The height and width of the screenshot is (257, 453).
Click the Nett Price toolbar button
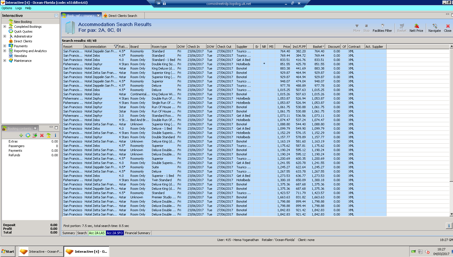416,28
